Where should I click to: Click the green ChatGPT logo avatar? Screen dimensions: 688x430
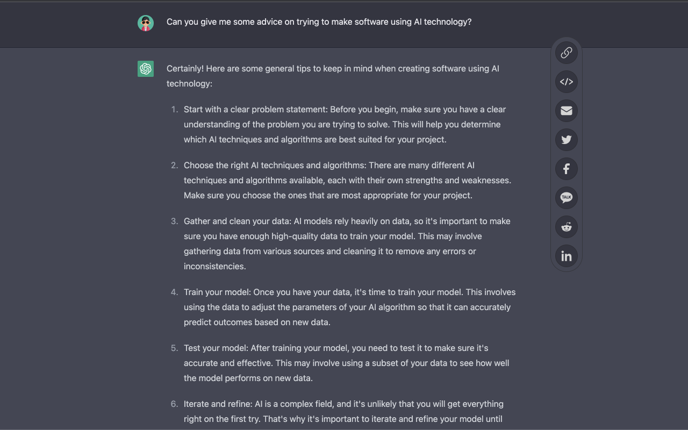[x=146, y=69]
